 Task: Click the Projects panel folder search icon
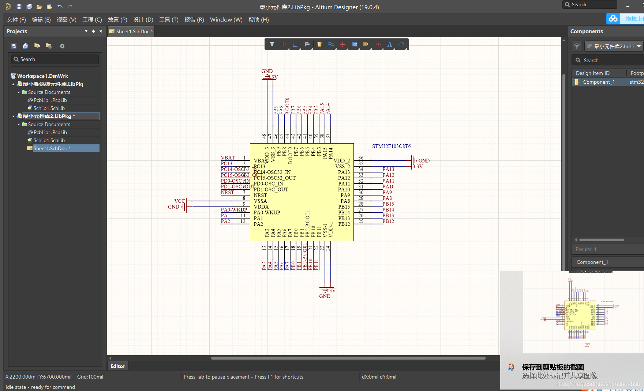click(x=37, y=46)
